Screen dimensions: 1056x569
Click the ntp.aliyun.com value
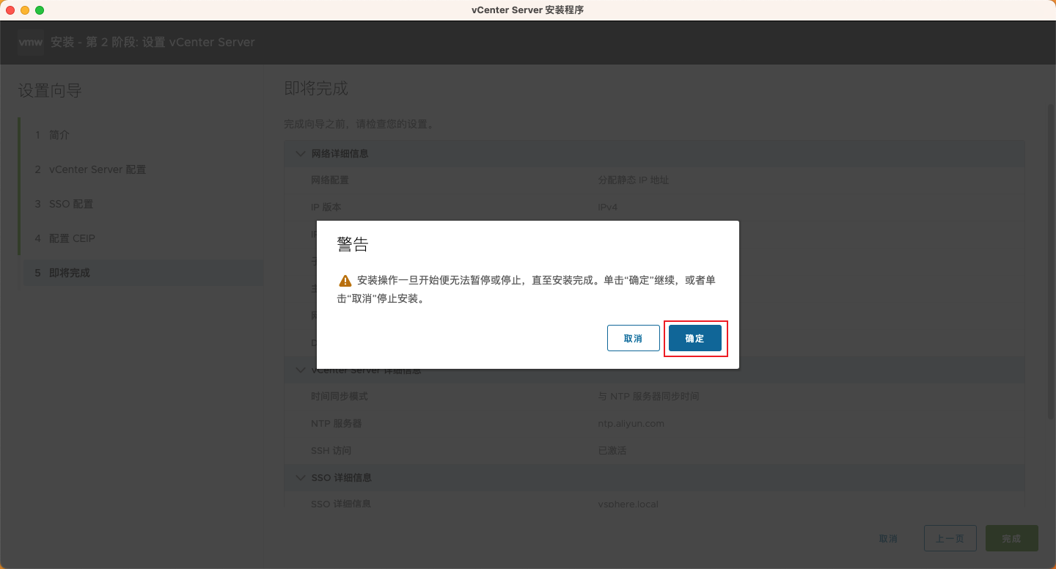pyautogui.click(x=631, y=423)
